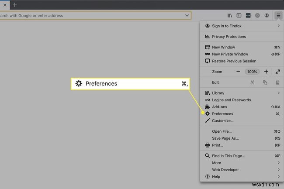Image resolution: width=284 pixels, height=189 pixels.
Task: Click the Customize paintbrush icon
Action: click(208, 120)
